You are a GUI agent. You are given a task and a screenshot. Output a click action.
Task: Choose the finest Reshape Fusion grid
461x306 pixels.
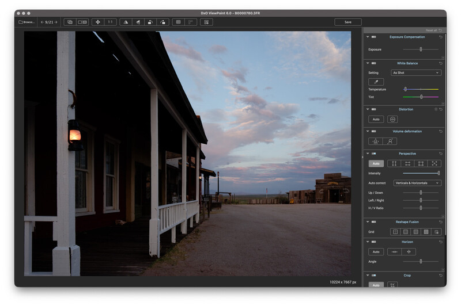pos(426,232)
